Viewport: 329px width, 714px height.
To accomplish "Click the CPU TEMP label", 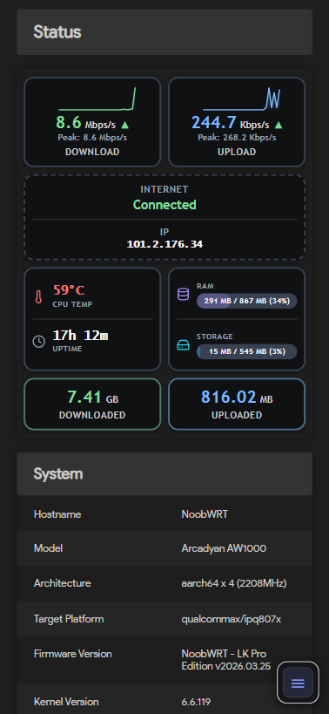I will [x=72, y=304].
